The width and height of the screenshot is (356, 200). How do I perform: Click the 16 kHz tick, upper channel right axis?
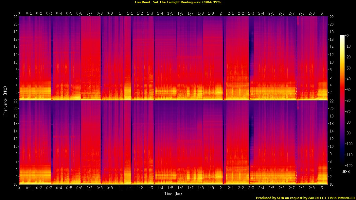pos(331,39)
